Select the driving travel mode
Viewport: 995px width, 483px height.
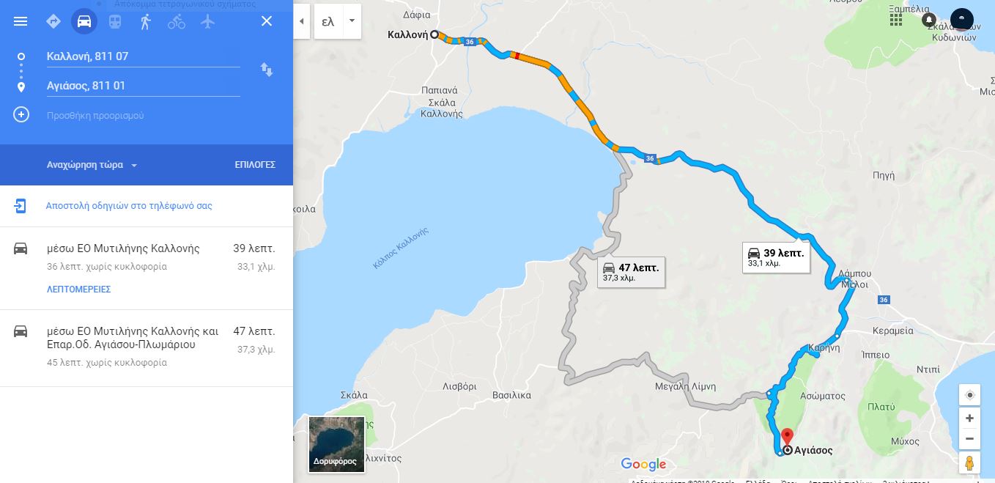tap(84, 21)
